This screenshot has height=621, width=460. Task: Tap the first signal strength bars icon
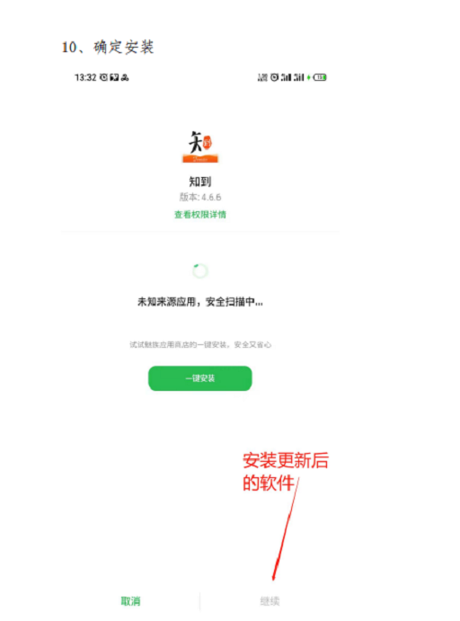[287, 77]
